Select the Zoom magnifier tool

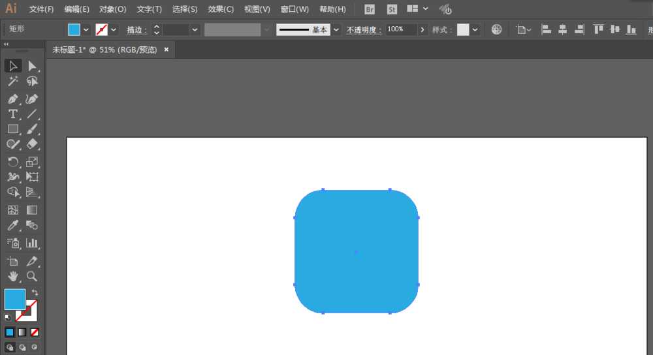[32, 277]
